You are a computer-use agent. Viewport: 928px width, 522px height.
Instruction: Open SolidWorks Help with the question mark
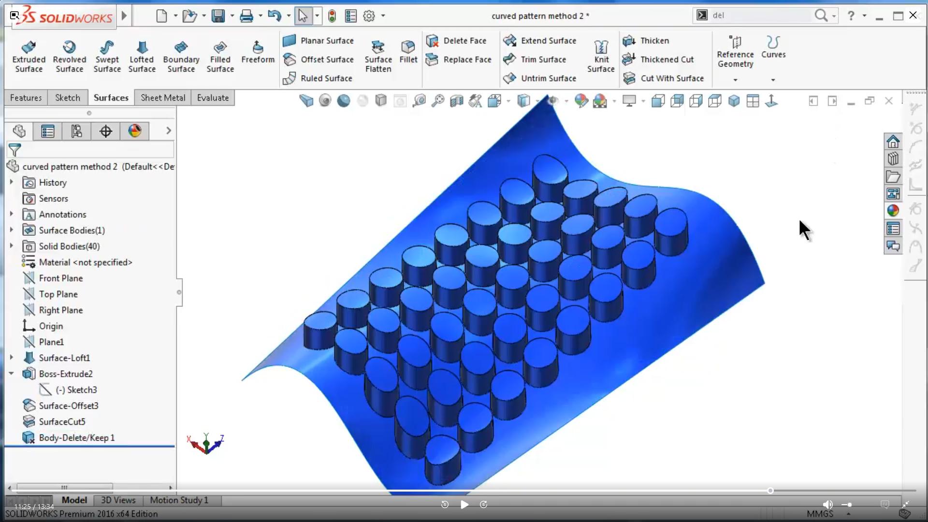[851, 15]
